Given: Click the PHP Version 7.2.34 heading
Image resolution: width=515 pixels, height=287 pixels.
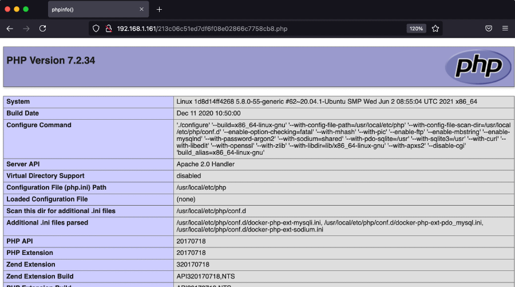Looking at the screenshot, I should pos(50,60).
